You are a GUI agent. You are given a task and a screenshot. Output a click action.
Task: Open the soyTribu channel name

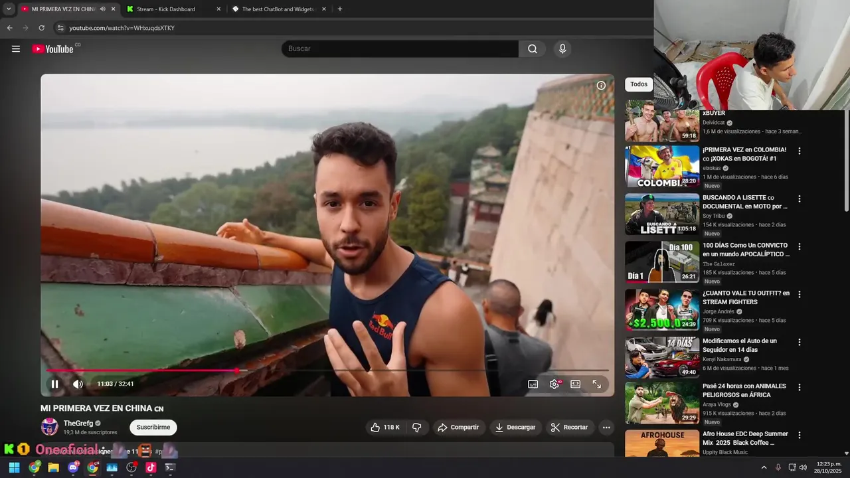(x=714, y=216)
